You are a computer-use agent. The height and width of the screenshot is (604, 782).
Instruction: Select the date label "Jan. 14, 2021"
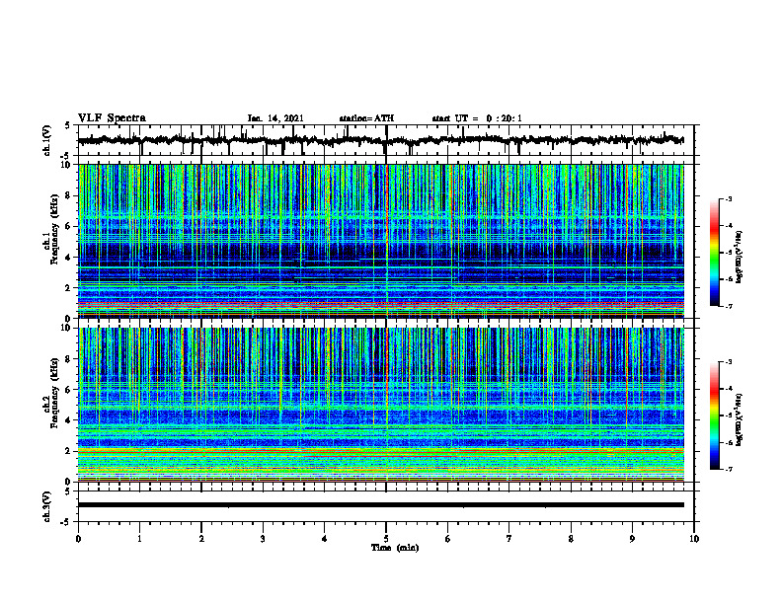point(275,118)
